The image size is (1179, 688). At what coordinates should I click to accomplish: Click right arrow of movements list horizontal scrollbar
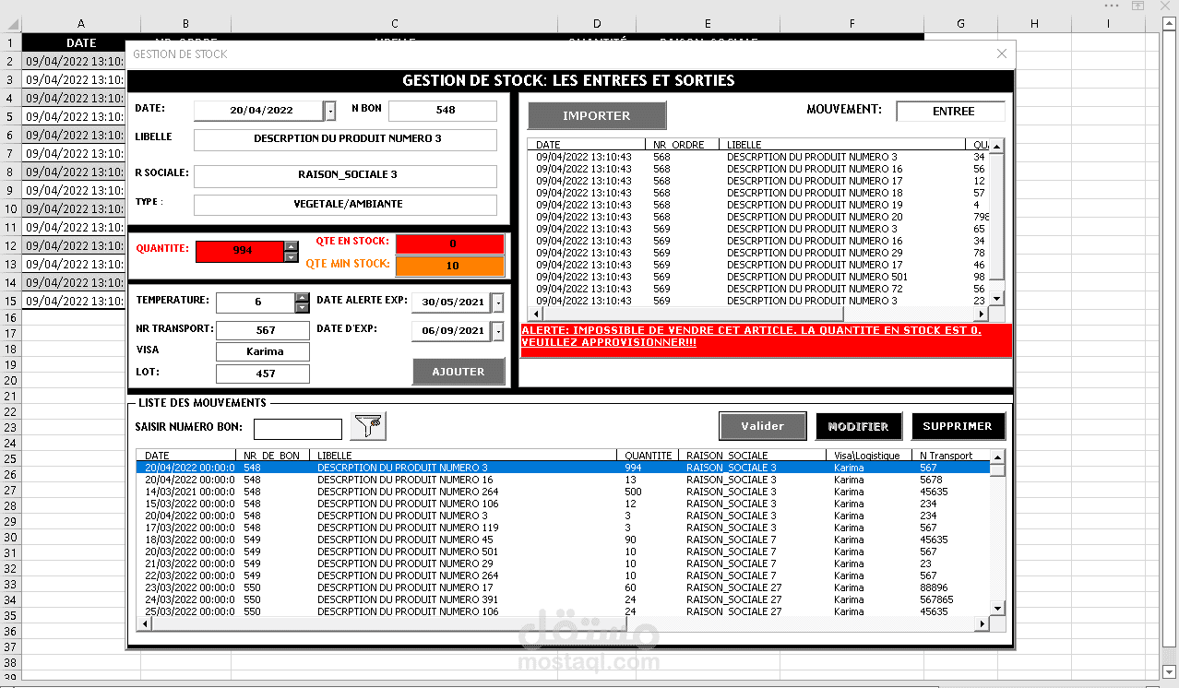pyautogui.click(x=983, y=624)
